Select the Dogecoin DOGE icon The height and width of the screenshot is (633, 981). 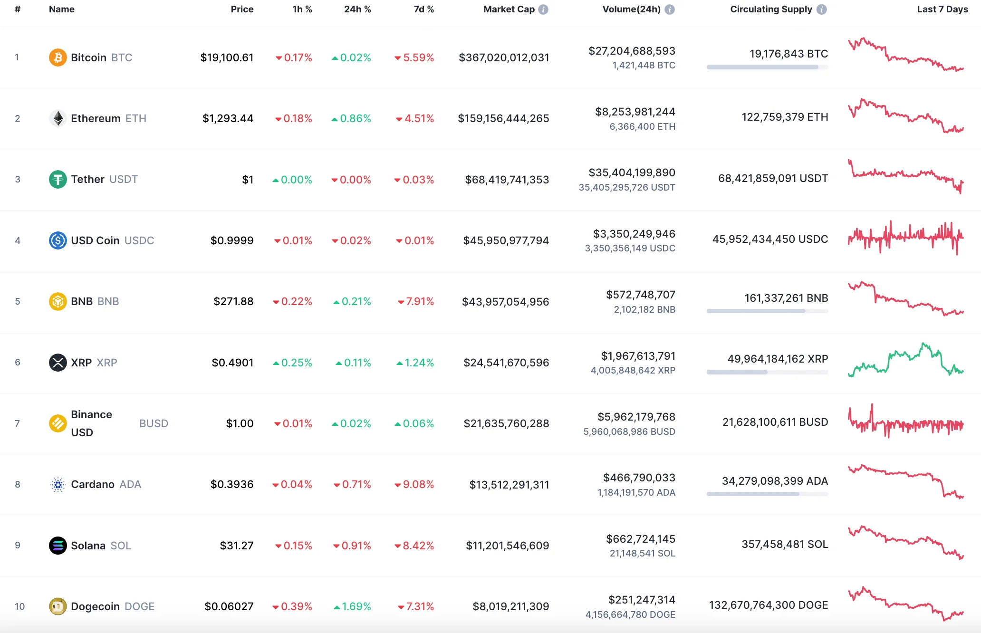point(58,606)
